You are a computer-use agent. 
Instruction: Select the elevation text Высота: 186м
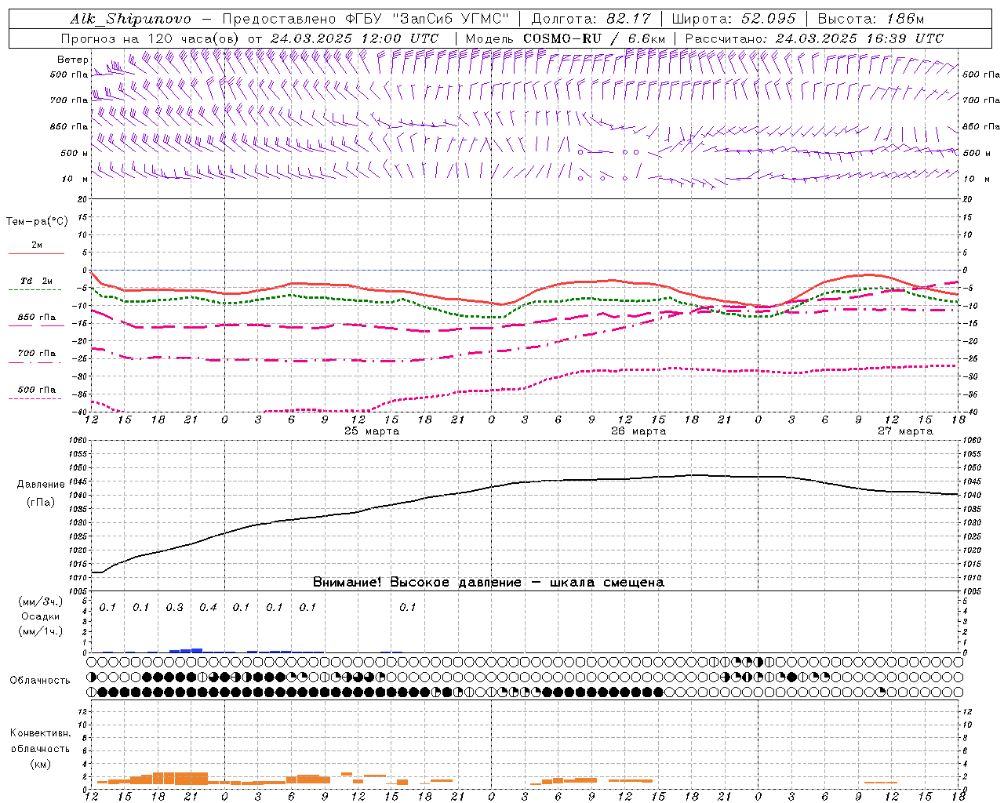pos(871,19)
